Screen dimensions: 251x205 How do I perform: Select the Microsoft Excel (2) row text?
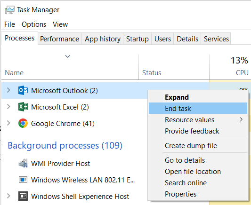(60, 107)
